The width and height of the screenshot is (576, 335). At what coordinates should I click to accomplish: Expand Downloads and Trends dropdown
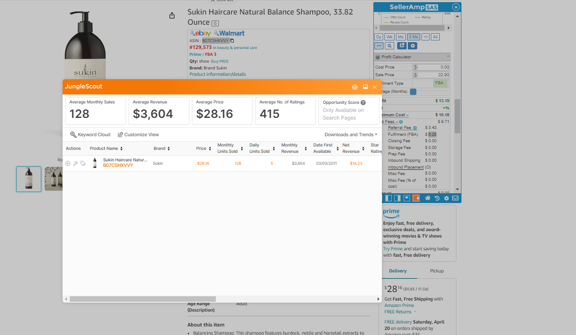click(351, 135)
